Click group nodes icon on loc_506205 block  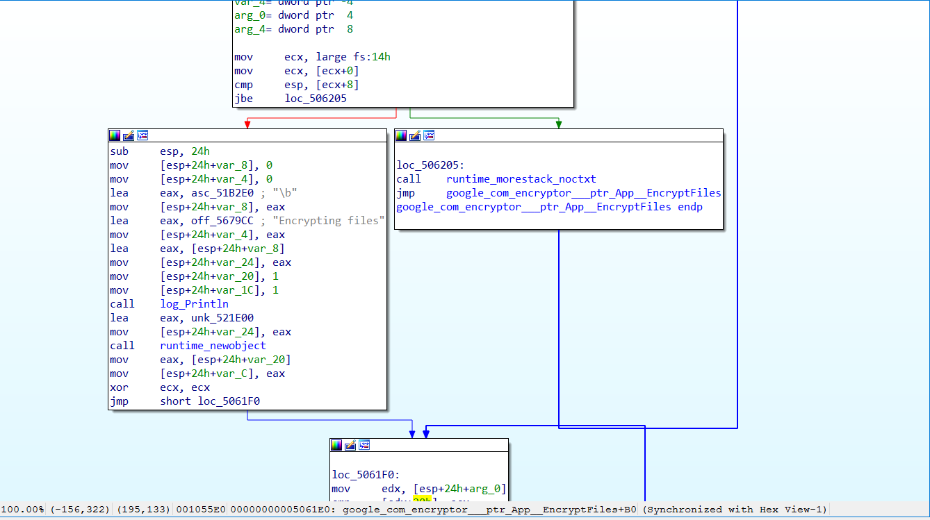[x=429, y=135]
